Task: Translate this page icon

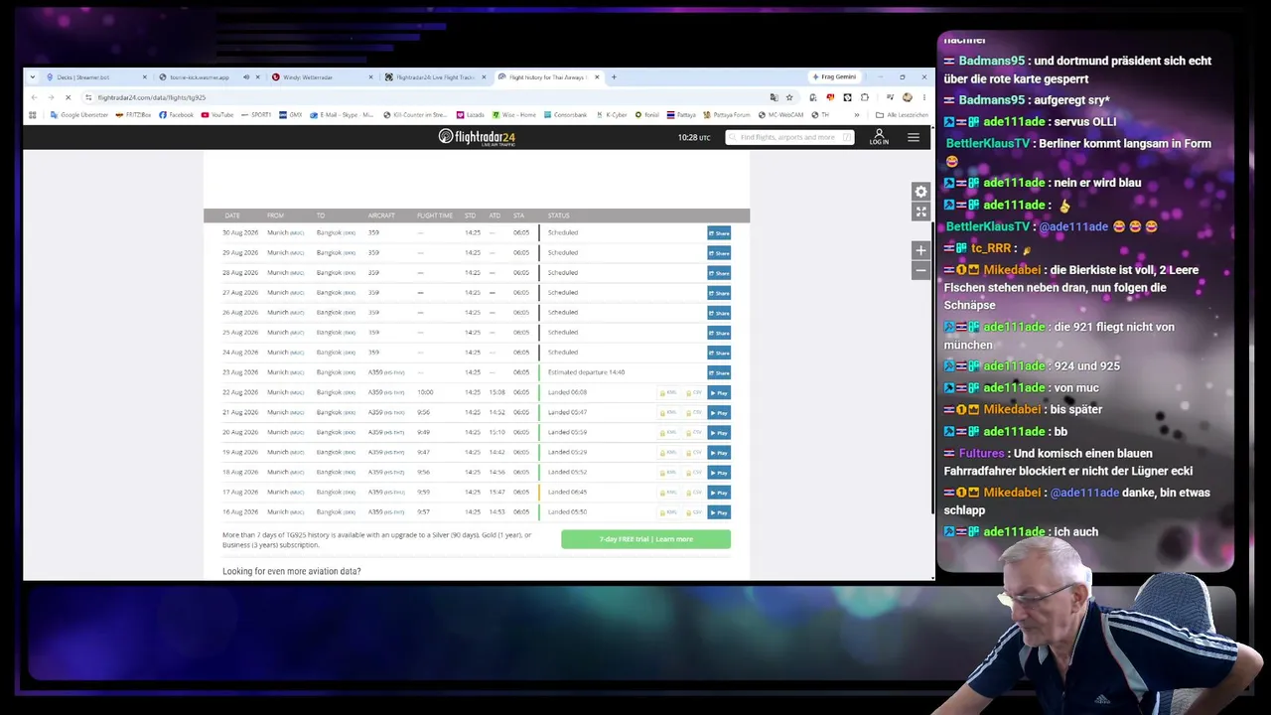Action: tap(774, 97)
